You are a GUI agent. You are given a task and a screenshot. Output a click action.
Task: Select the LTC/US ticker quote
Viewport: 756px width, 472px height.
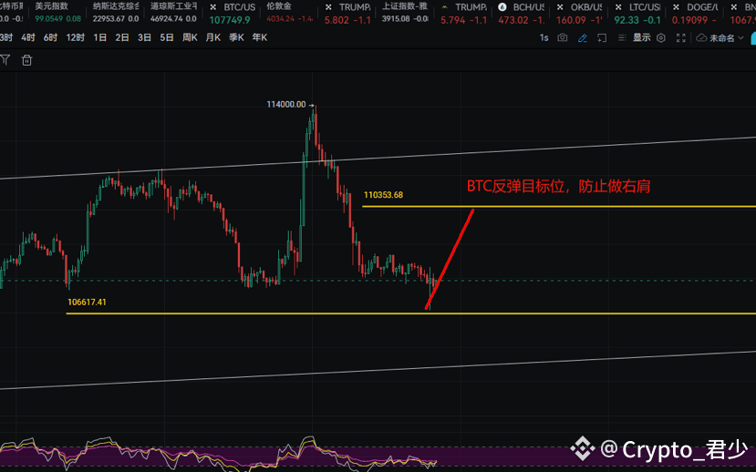[637, 13]
